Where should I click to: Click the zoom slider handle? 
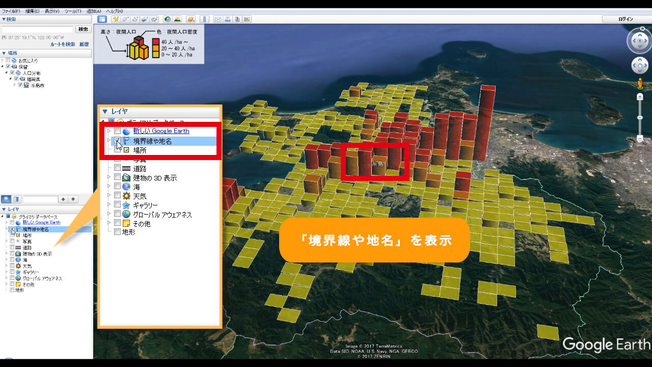coord(640,118)
